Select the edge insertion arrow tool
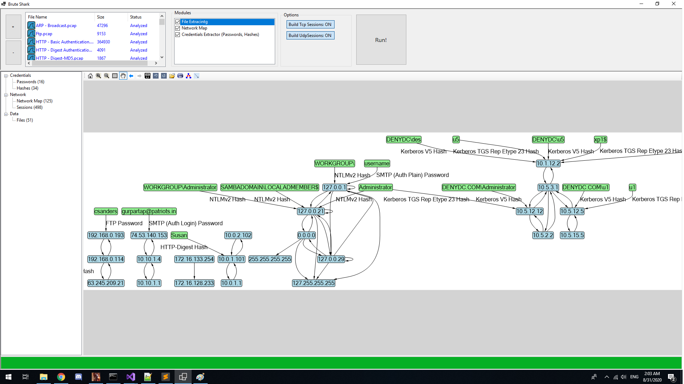 click(197, 76)
